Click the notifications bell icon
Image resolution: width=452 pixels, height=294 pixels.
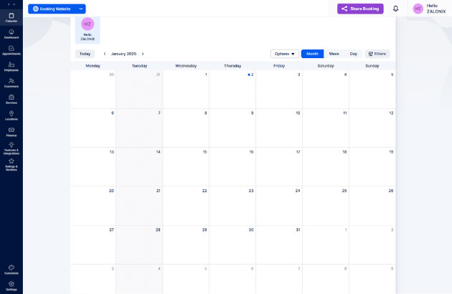(x=395, y=9)
